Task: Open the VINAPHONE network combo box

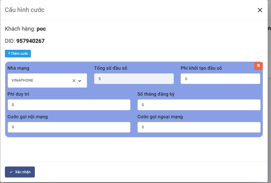Action: 40,81
